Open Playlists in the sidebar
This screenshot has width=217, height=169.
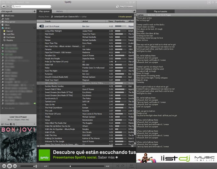[9, 40]
